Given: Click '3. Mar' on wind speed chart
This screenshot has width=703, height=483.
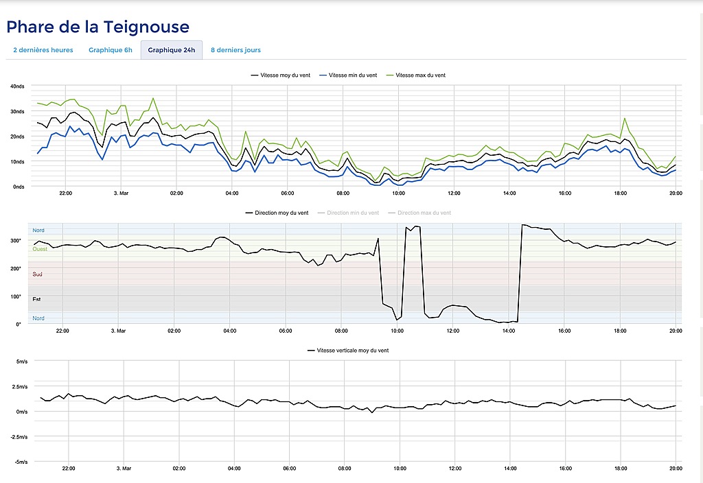Looking at the screenshot, I should pos(121,193).
